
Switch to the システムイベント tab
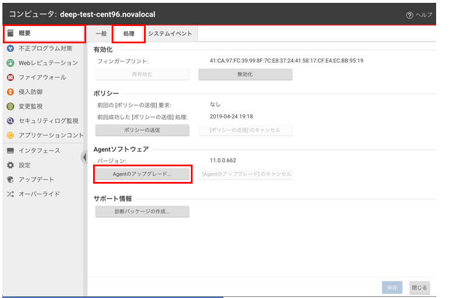pos(170,34)
